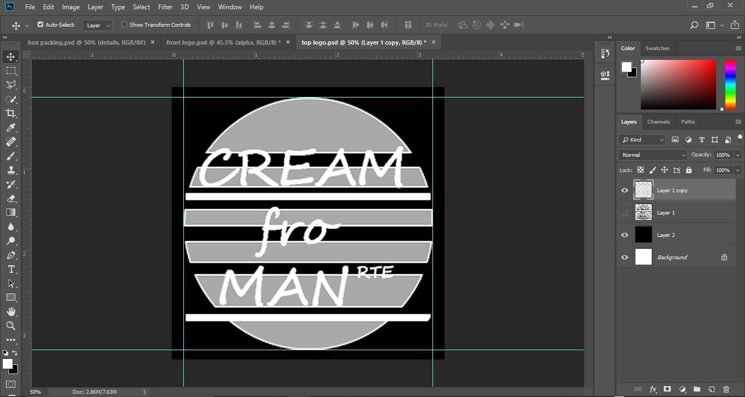This screenshot has height=397, width=745.
Task: Switch to box packing.psd tab
Action: point(87,42)
